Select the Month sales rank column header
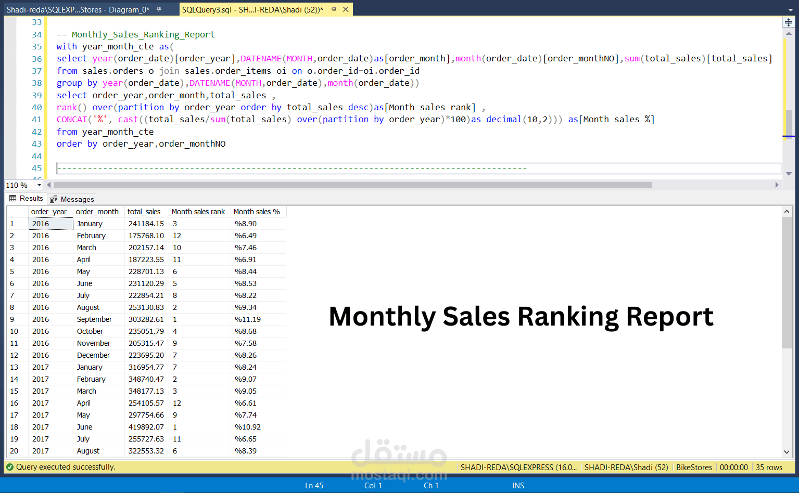 tap(199, 212)
